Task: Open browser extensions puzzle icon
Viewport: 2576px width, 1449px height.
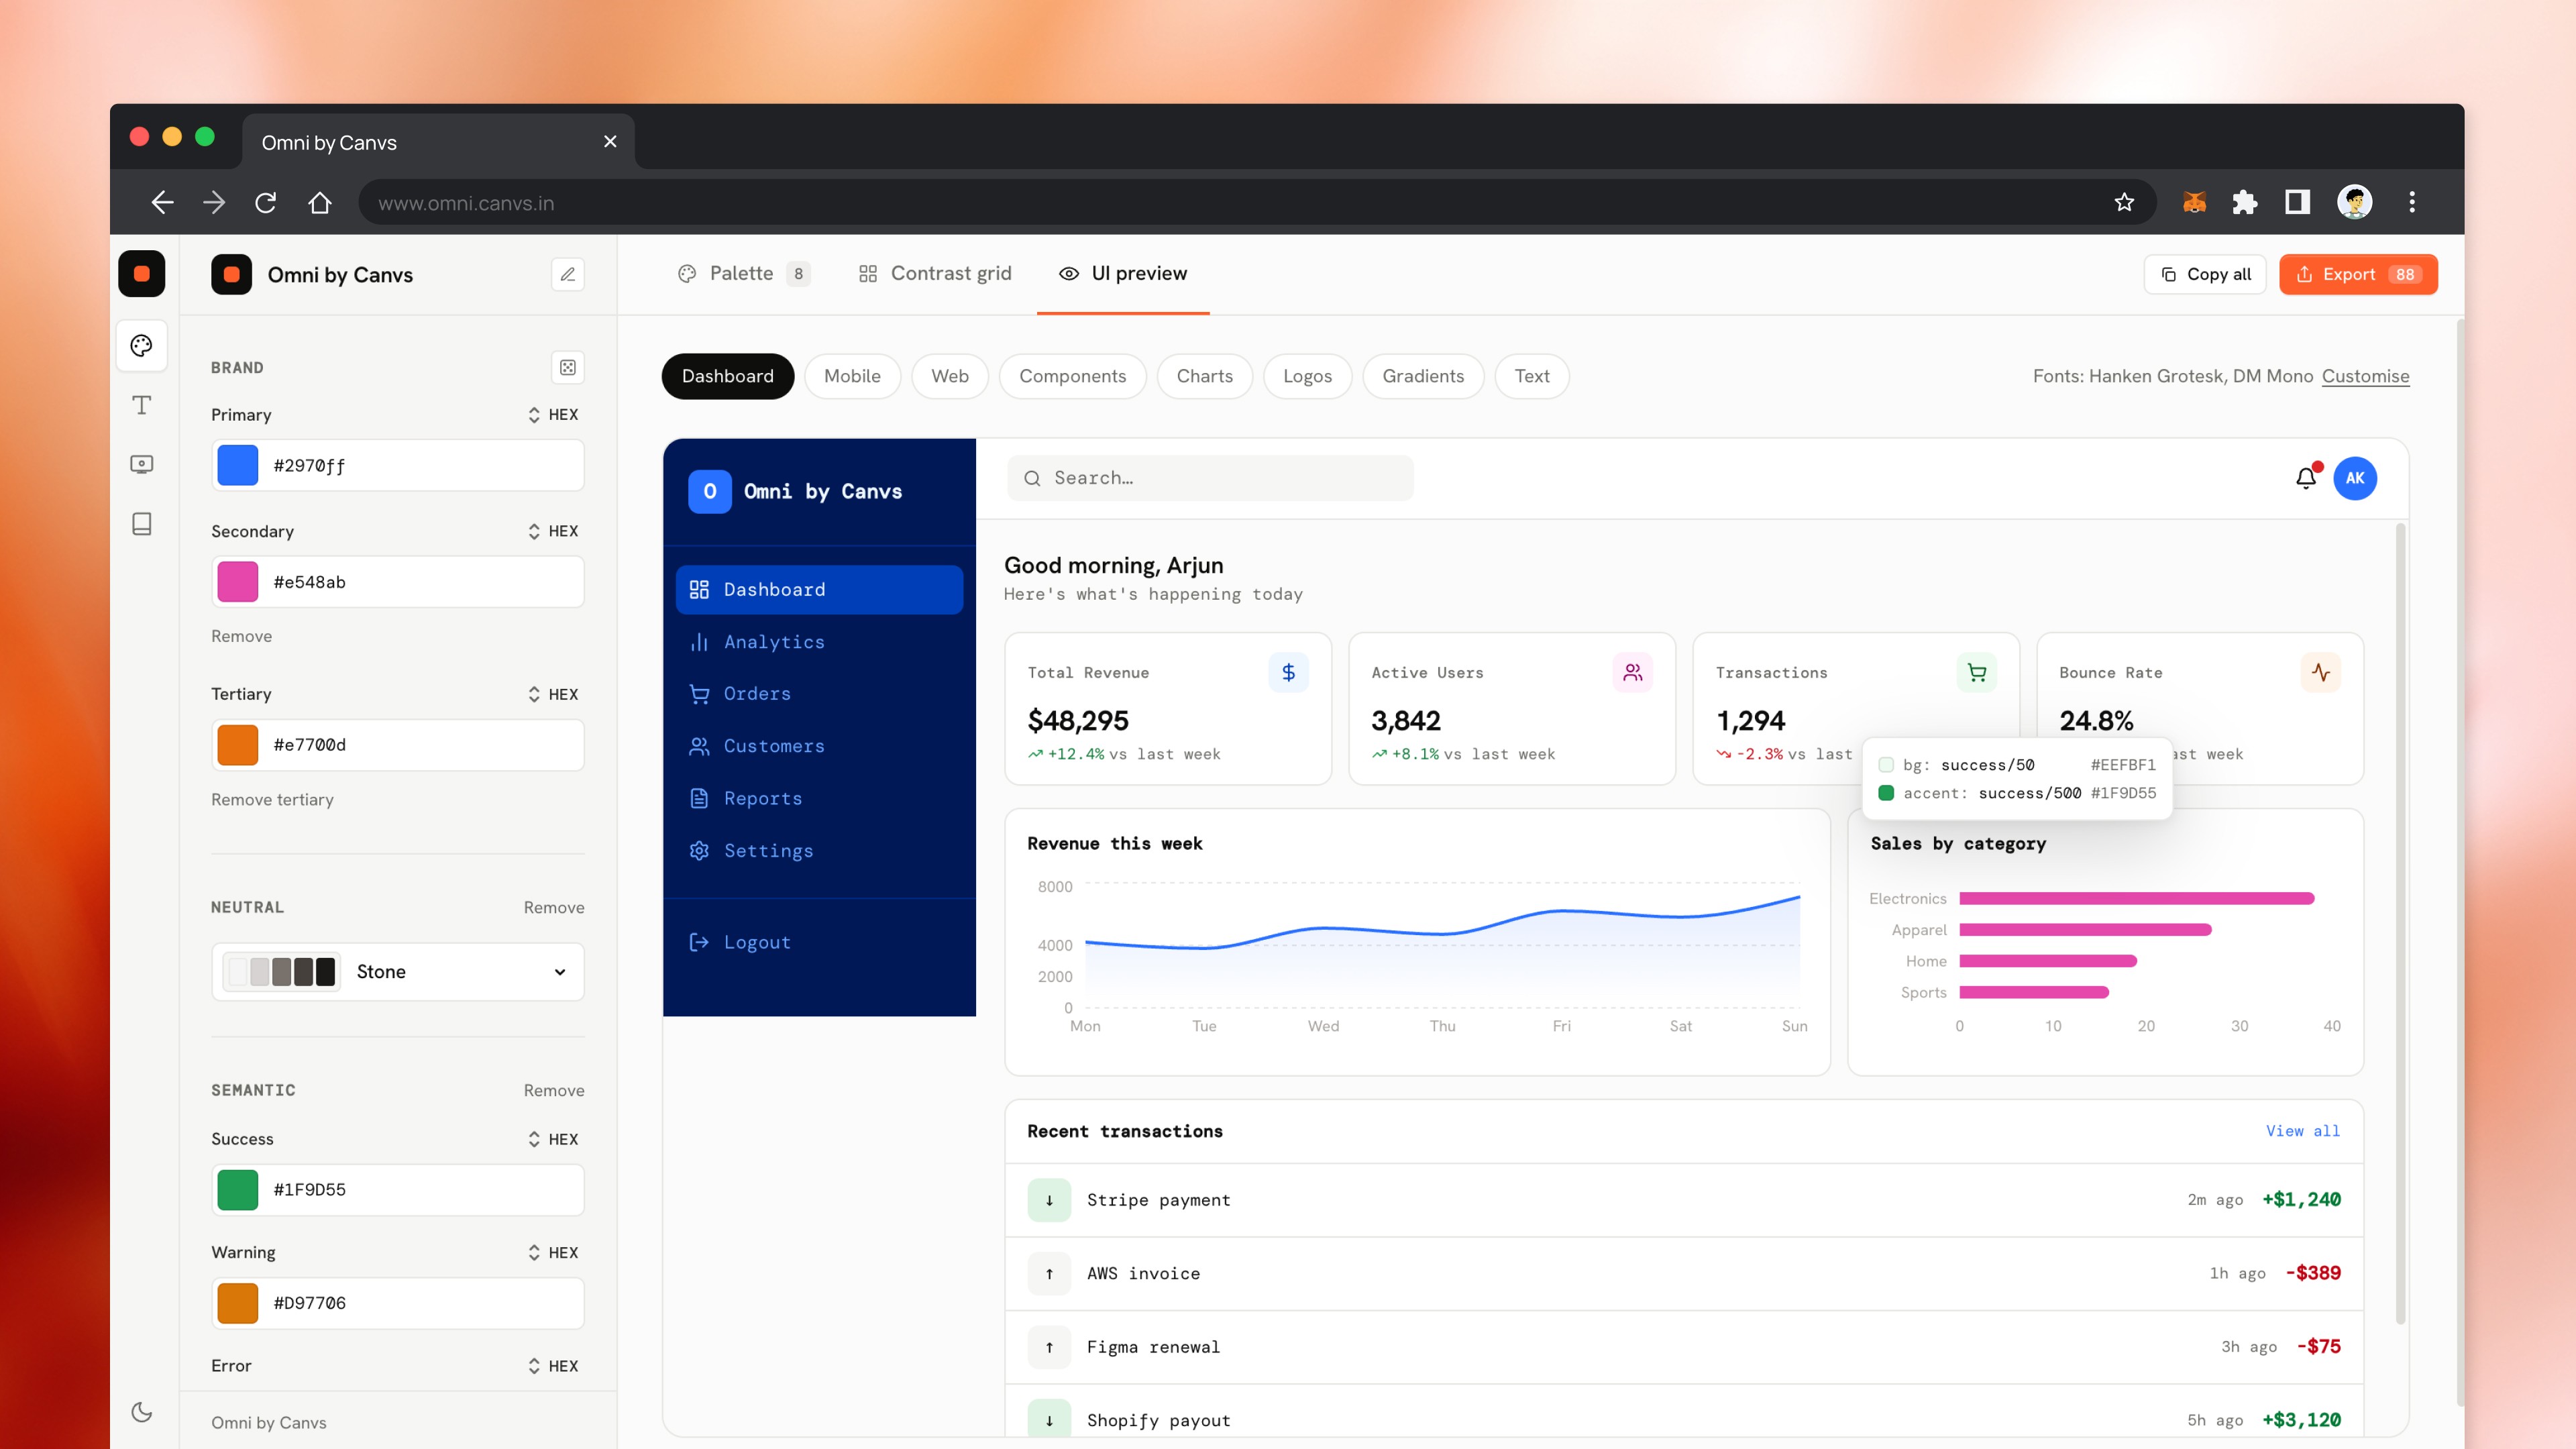Action: point(2244,203)
